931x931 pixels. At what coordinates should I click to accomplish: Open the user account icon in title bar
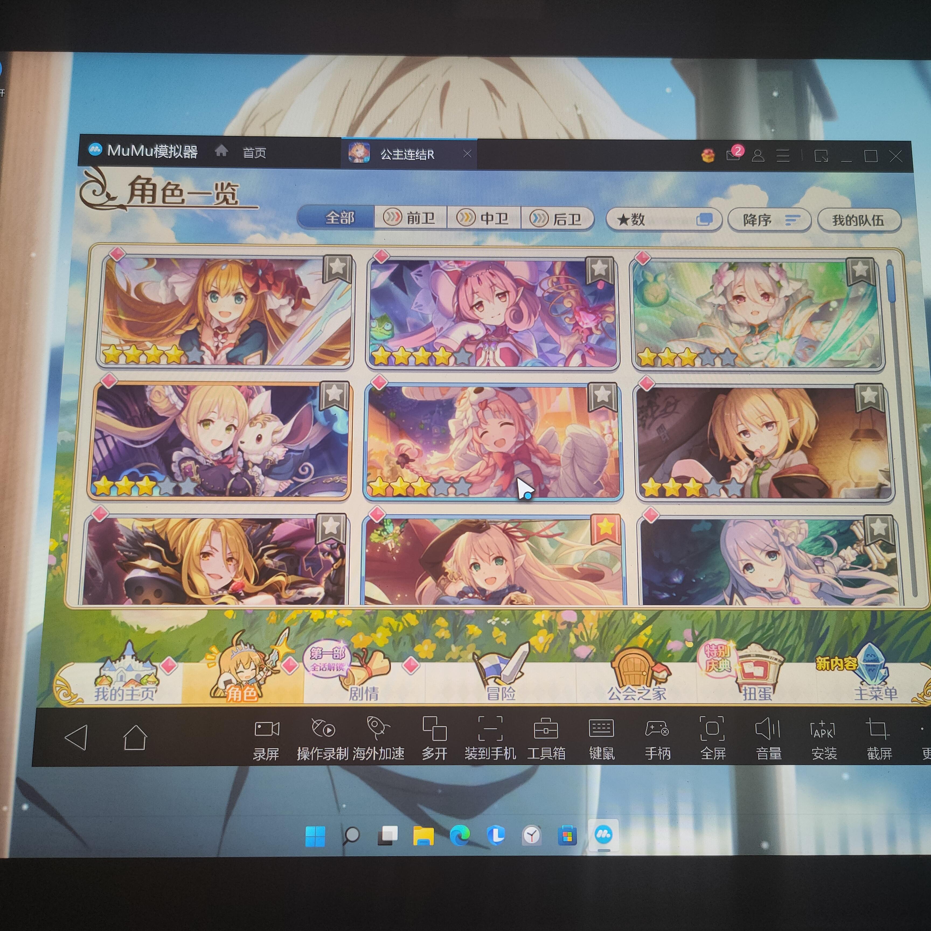[x=758, y=156]
